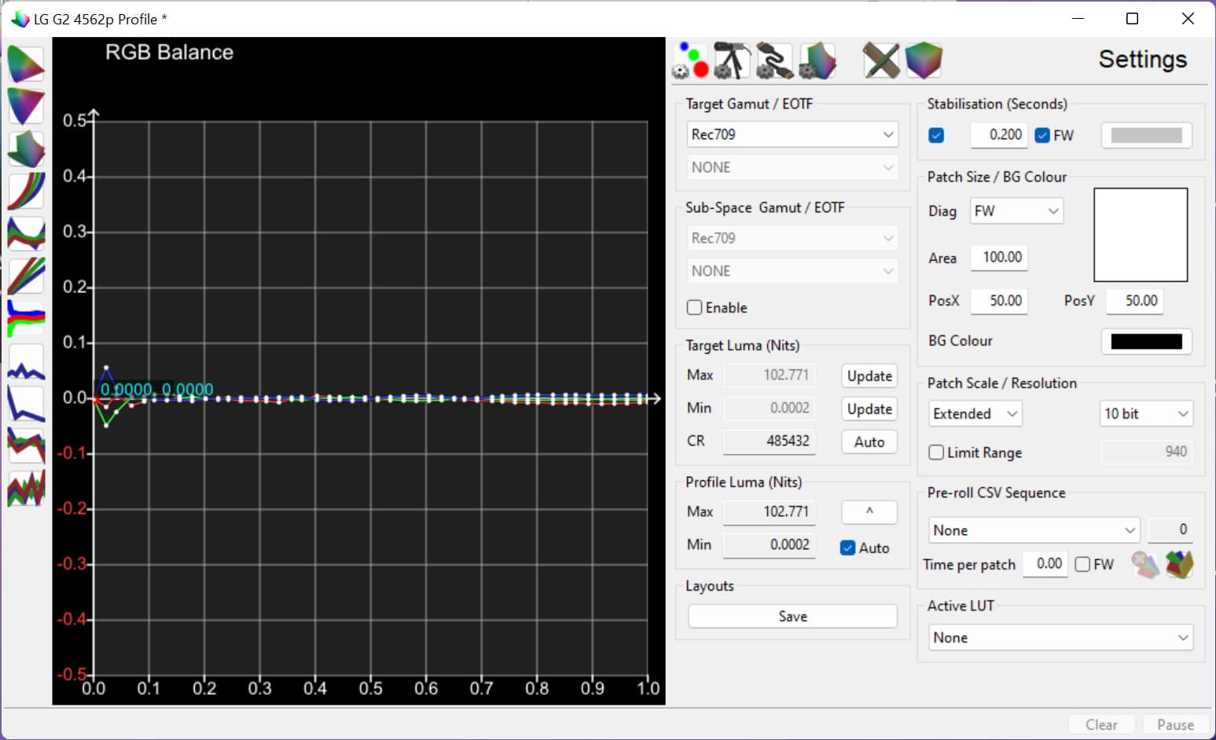Click the app logo in title bar
The width and height of the screenshot is (1216, 740).
tap(20, 19)
